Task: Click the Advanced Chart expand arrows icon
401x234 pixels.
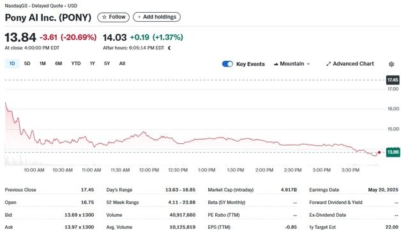Action: [x=328, y=64]
